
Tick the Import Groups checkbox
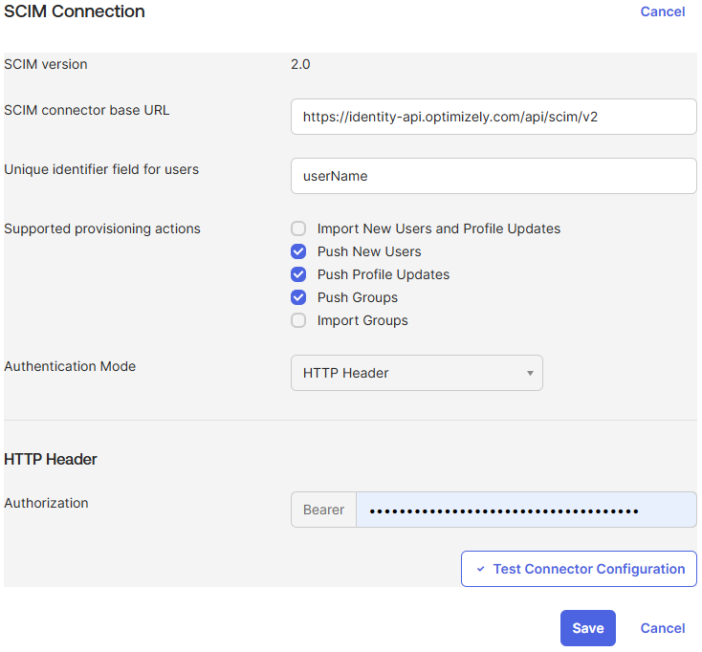click(x=299, y=320)
